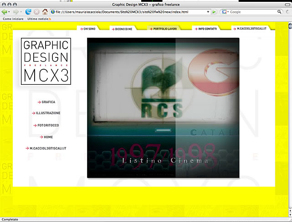Click the green Go arrow button

click(214, 12)
